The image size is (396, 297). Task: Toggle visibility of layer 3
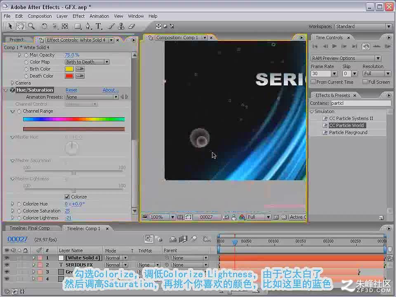7,272
